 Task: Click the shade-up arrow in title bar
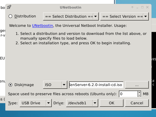click(x=132, y=7)
